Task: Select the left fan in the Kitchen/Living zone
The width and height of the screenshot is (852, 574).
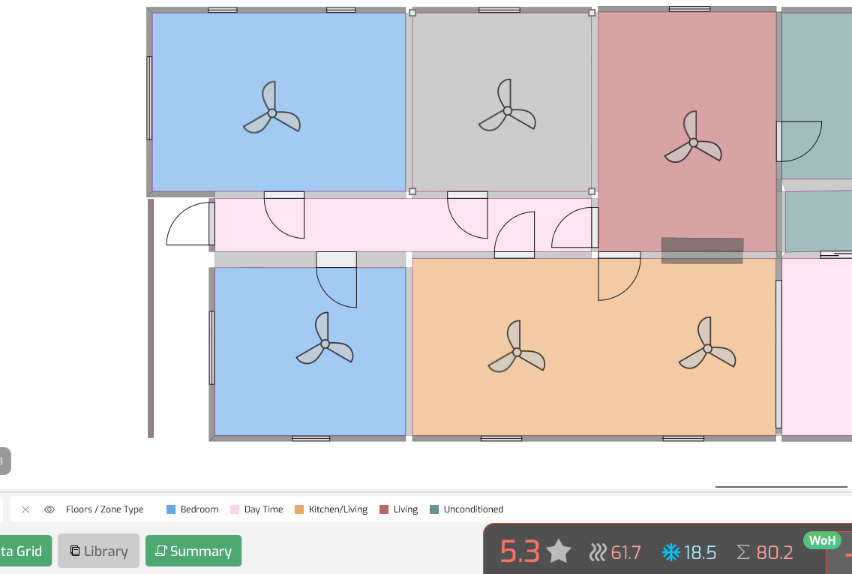Action: tap(516, 351)
